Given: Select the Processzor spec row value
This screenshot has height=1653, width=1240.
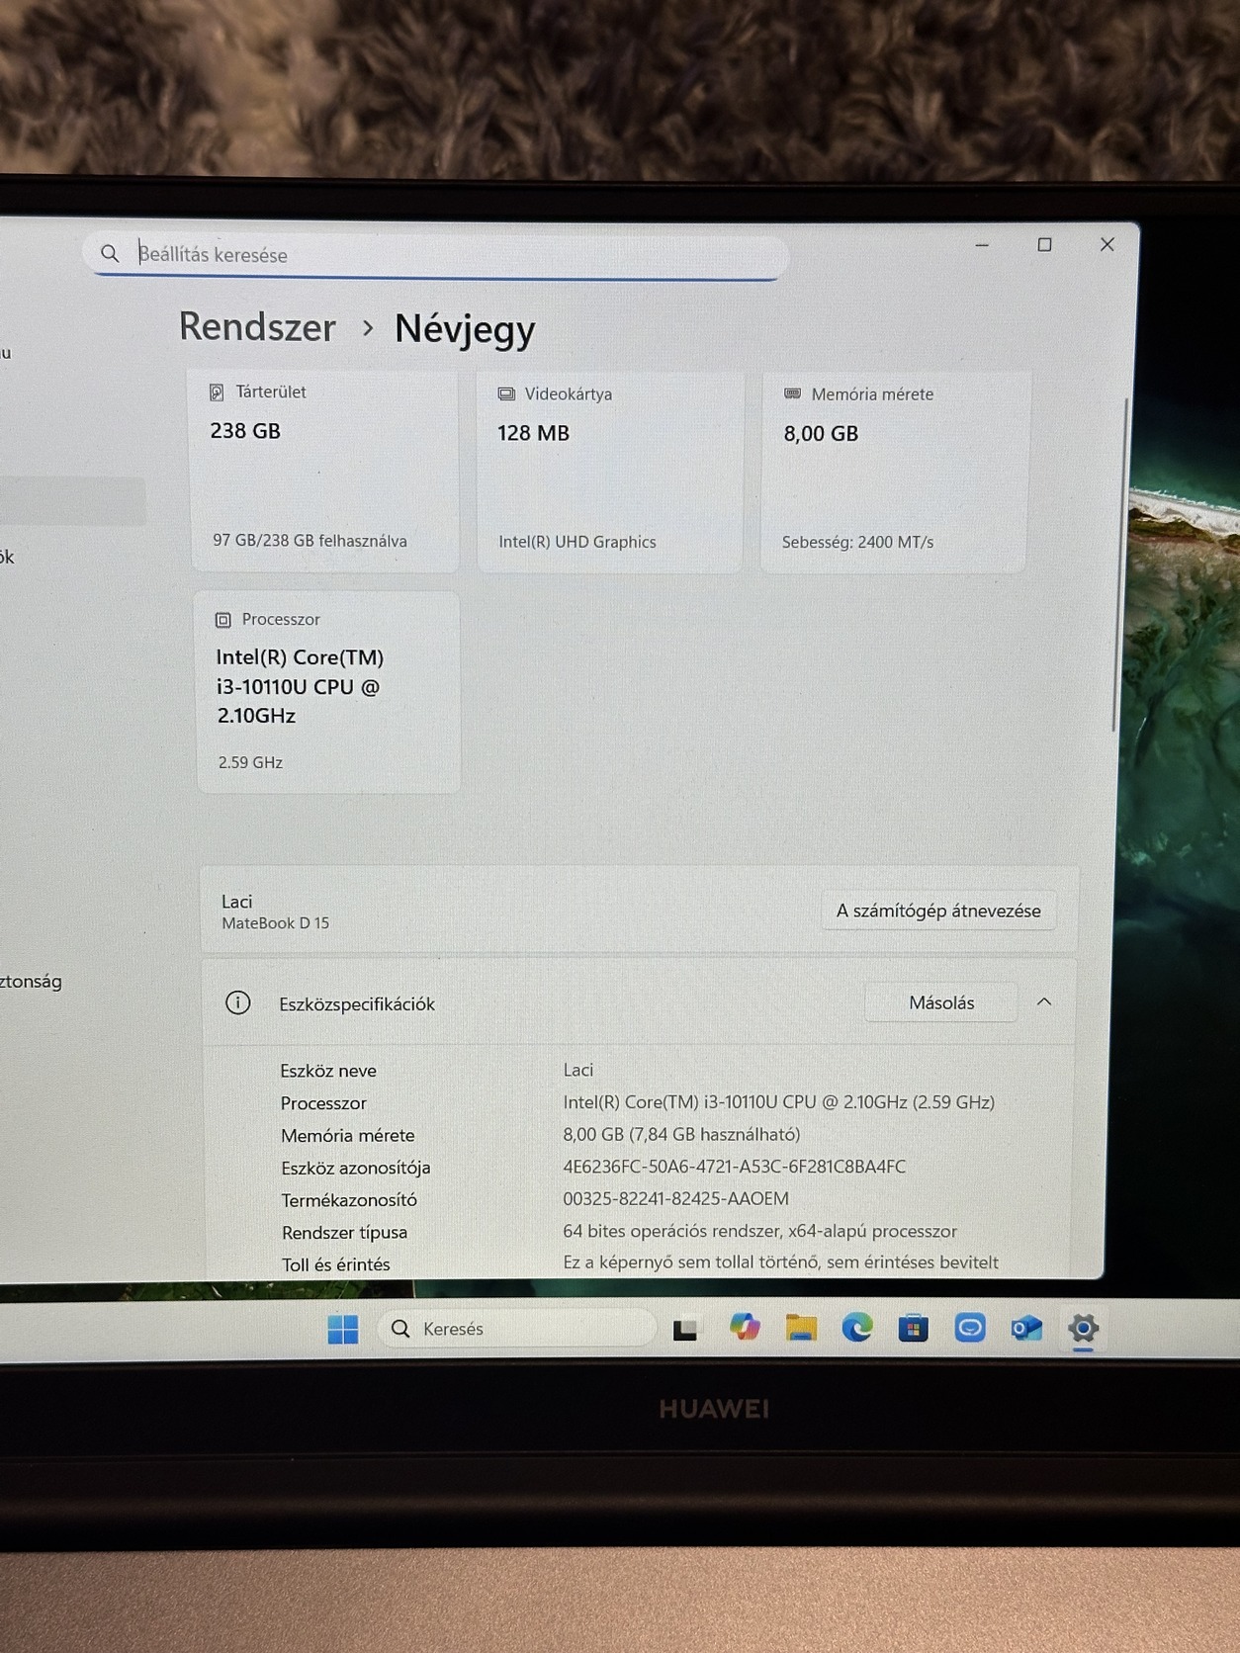Looking at the screenshot, I should pos(778,1101).
